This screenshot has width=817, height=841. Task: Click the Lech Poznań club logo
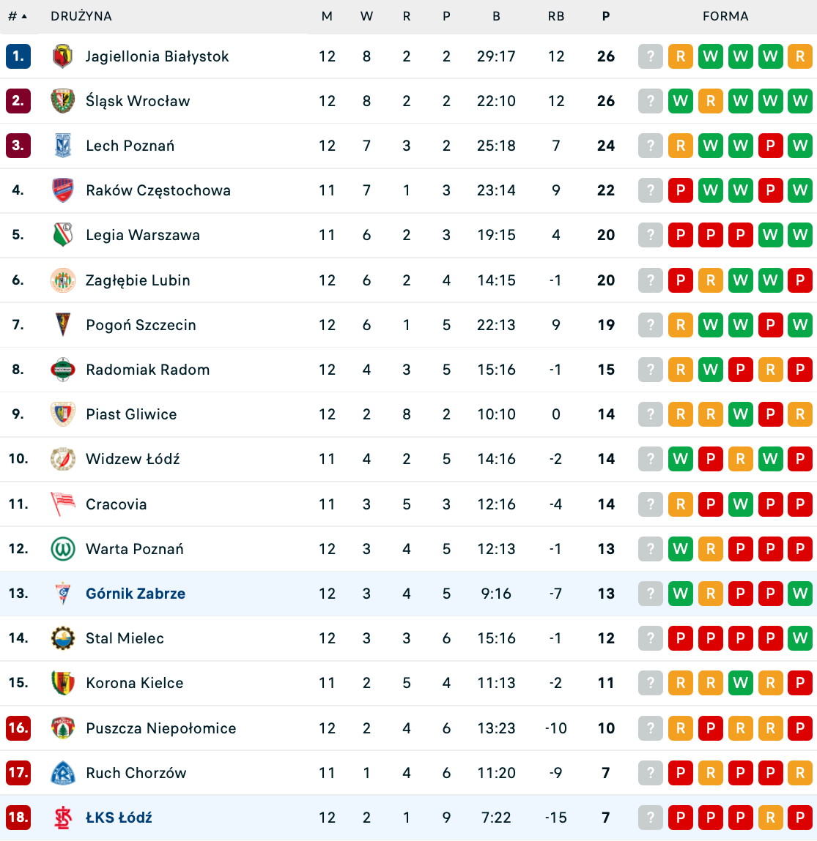pyautogui.click(x=63, y=146)
